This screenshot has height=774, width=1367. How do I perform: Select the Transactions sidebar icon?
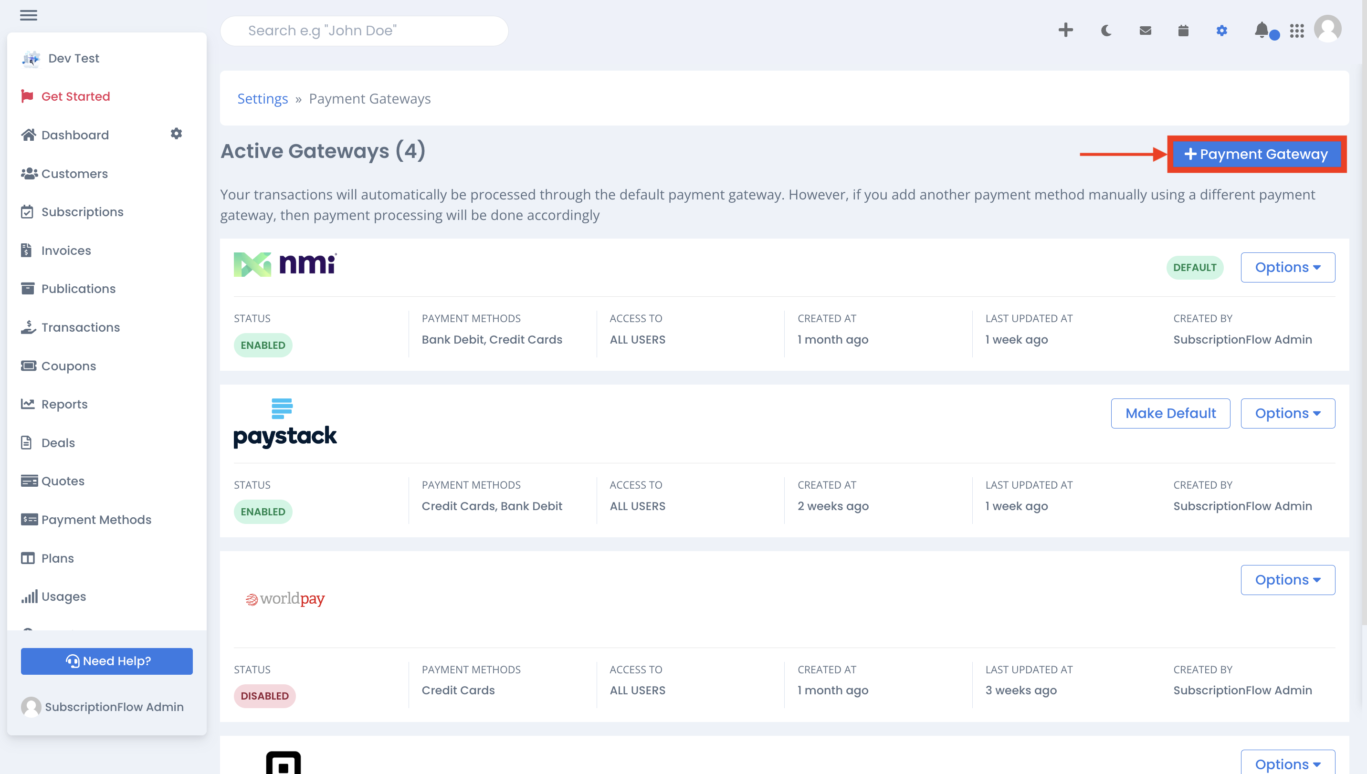click(x=29, y=327)
